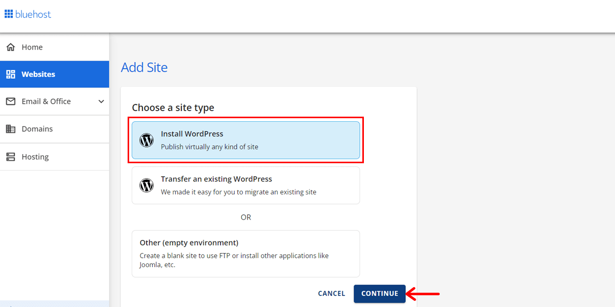Click the OR separator text

[246, 217]
